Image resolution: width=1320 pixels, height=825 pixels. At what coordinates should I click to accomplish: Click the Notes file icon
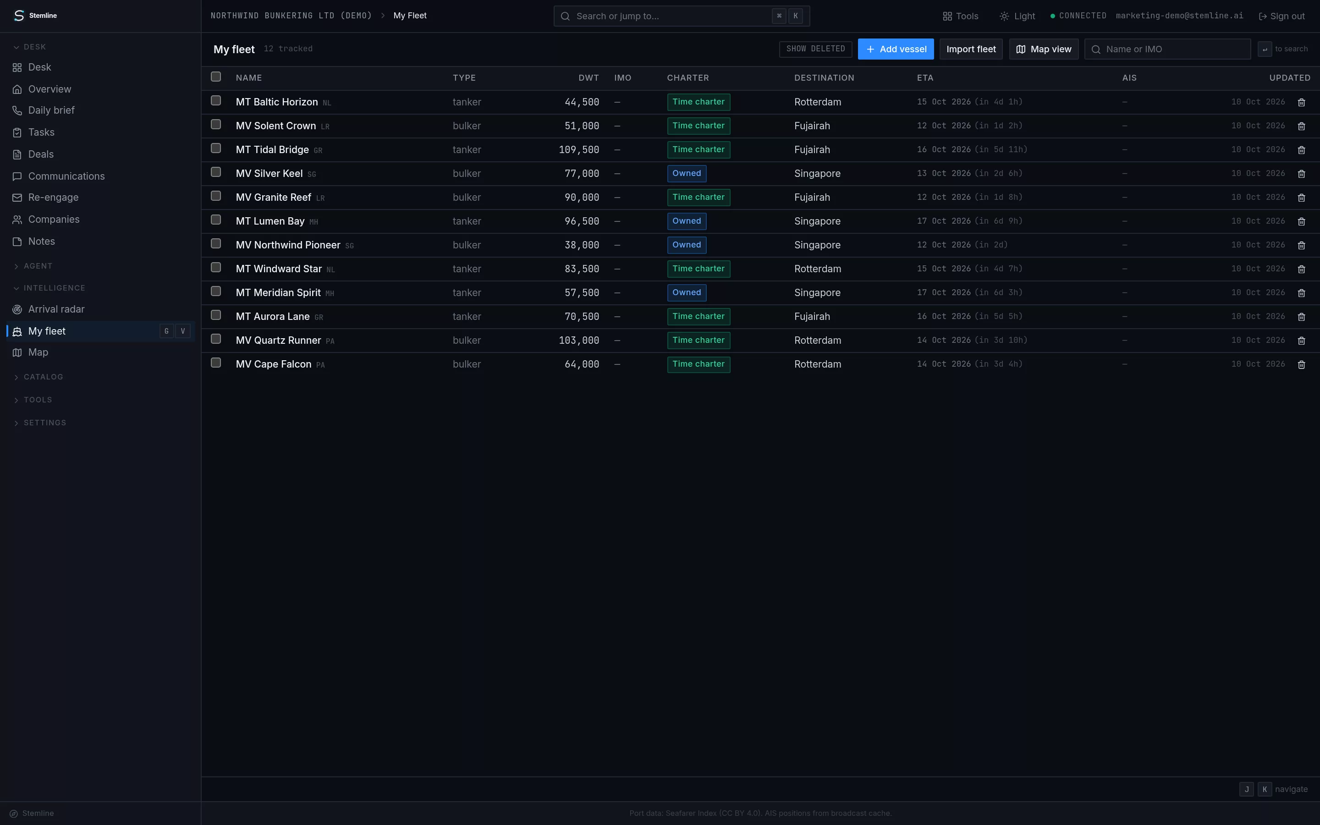[x=17, y=241]
